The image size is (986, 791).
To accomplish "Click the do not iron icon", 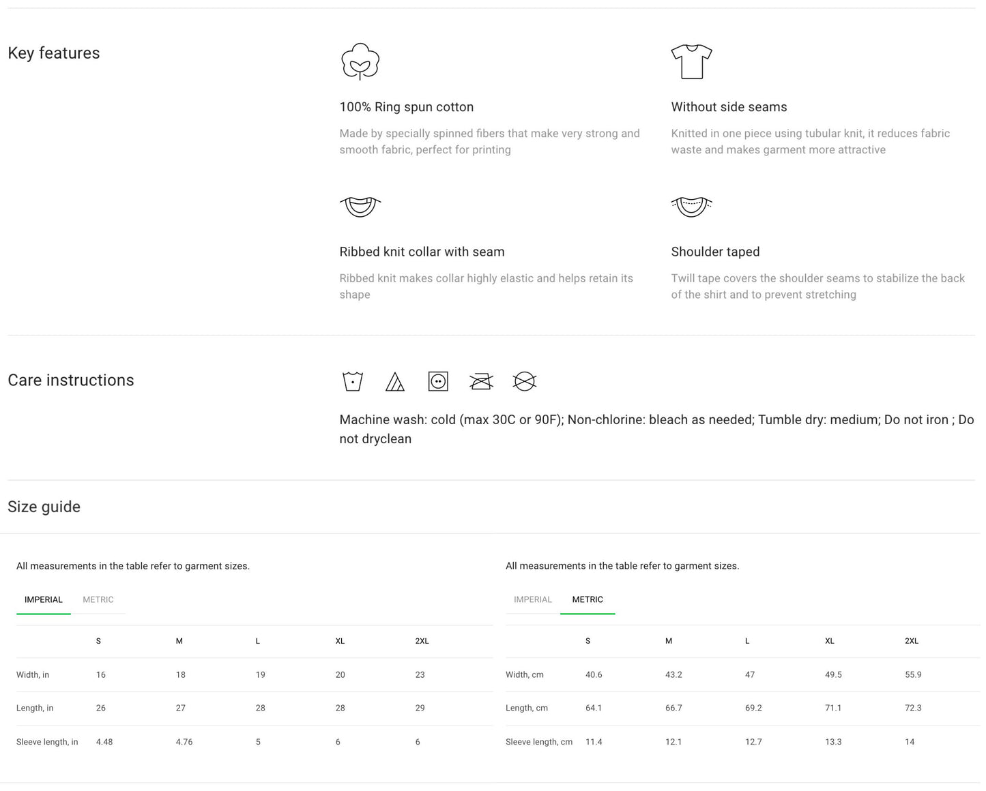I will coord(481,381).
